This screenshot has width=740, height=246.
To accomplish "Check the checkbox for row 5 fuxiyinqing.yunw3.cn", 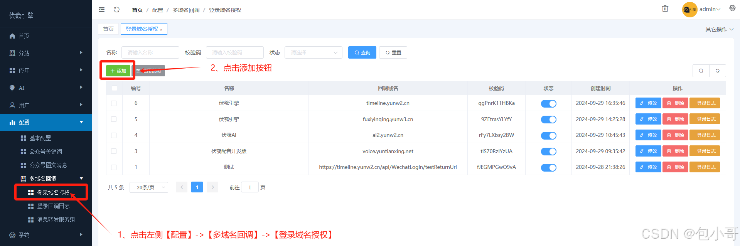I will (x=114, y=119).
